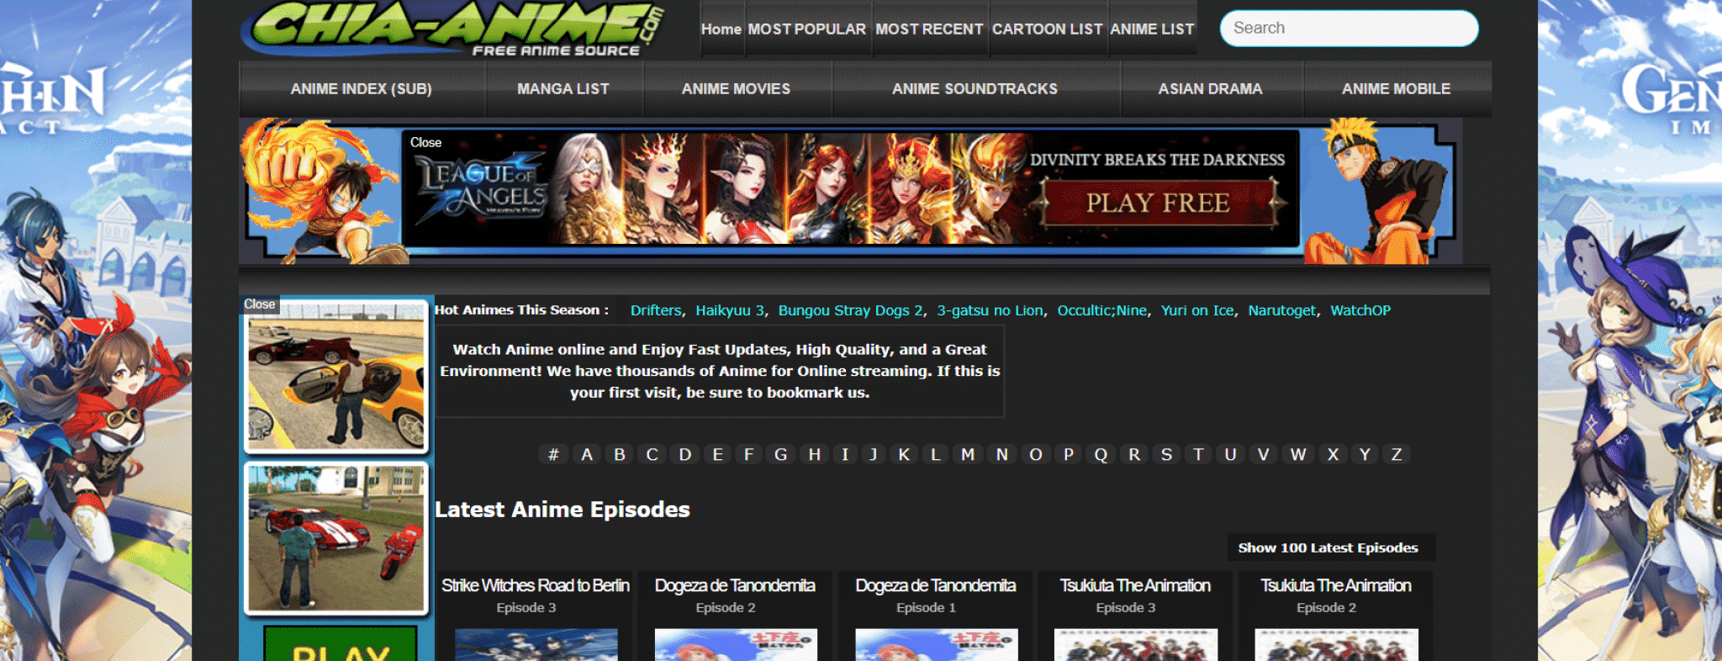Open the Drifters hot anime link

pyautogui.click(x=656, y=310)
